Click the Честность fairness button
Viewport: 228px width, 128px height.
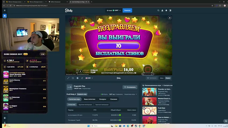152,78
